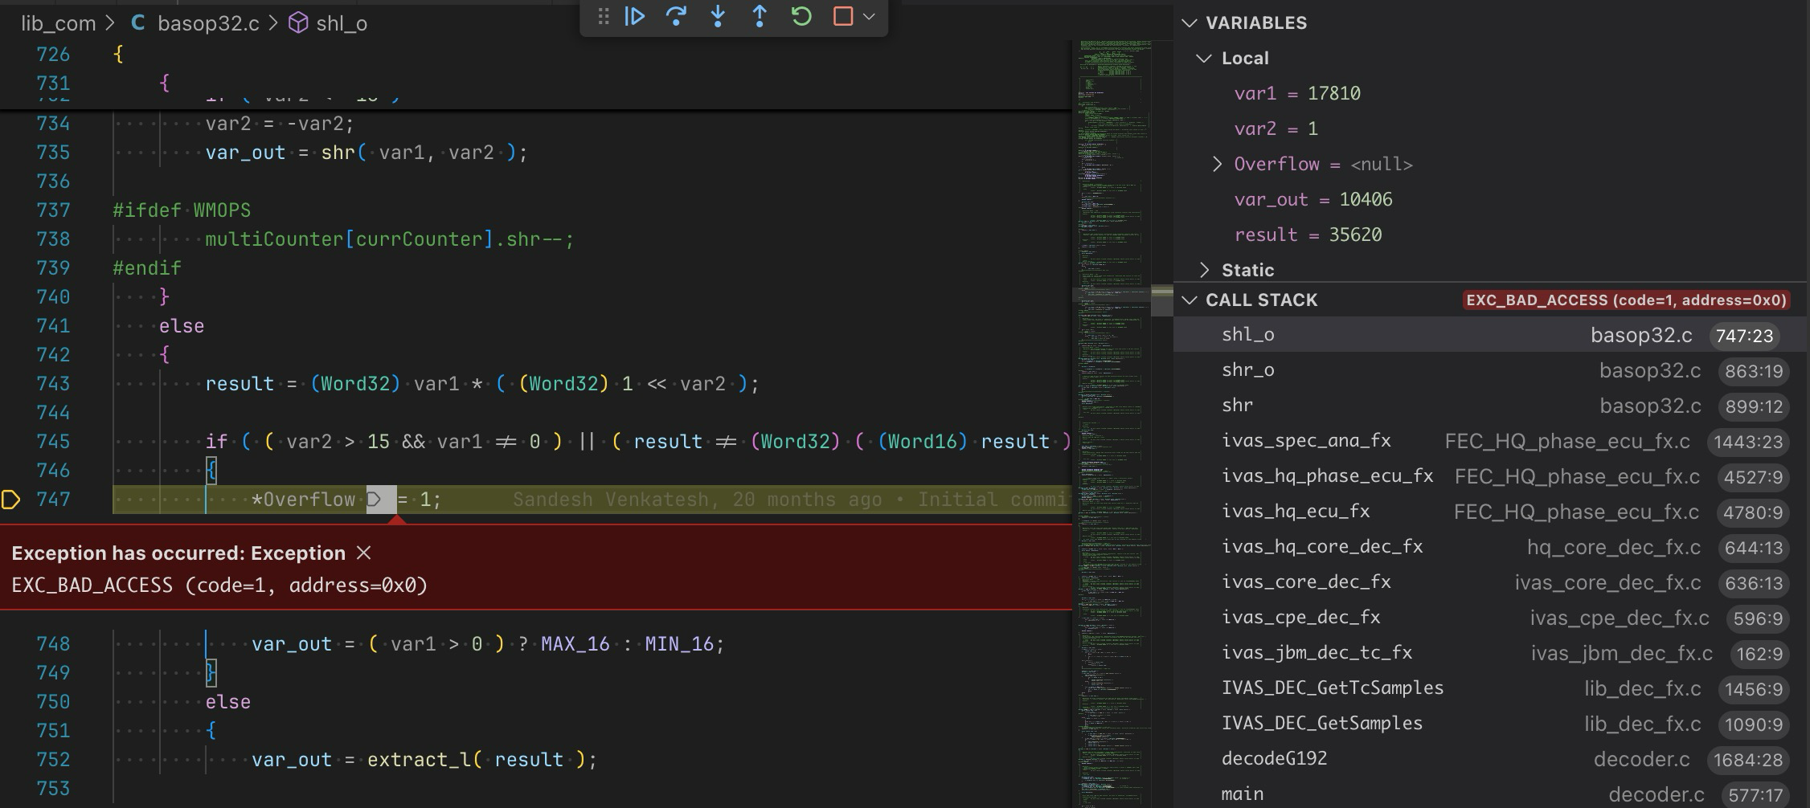Click Continue in the debug toolbar
The width and height of the screenshot is (1810, 808).
[x=634, y=16]
